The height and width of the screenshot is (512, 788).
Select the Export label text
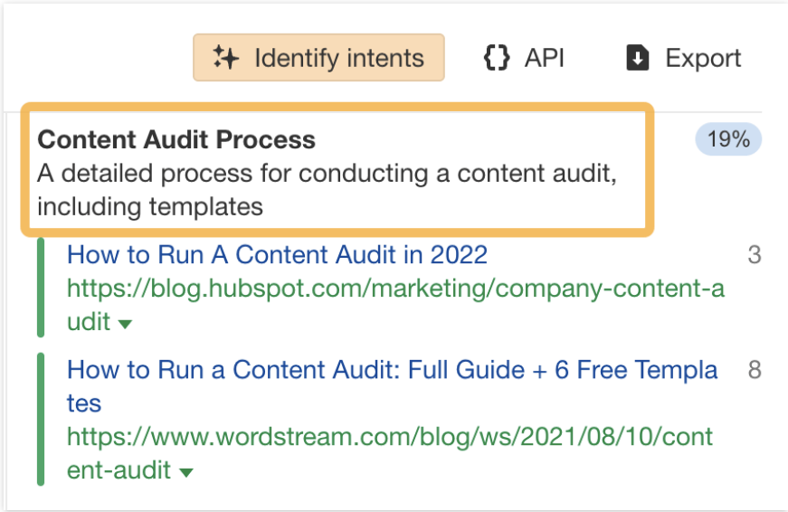703,59
